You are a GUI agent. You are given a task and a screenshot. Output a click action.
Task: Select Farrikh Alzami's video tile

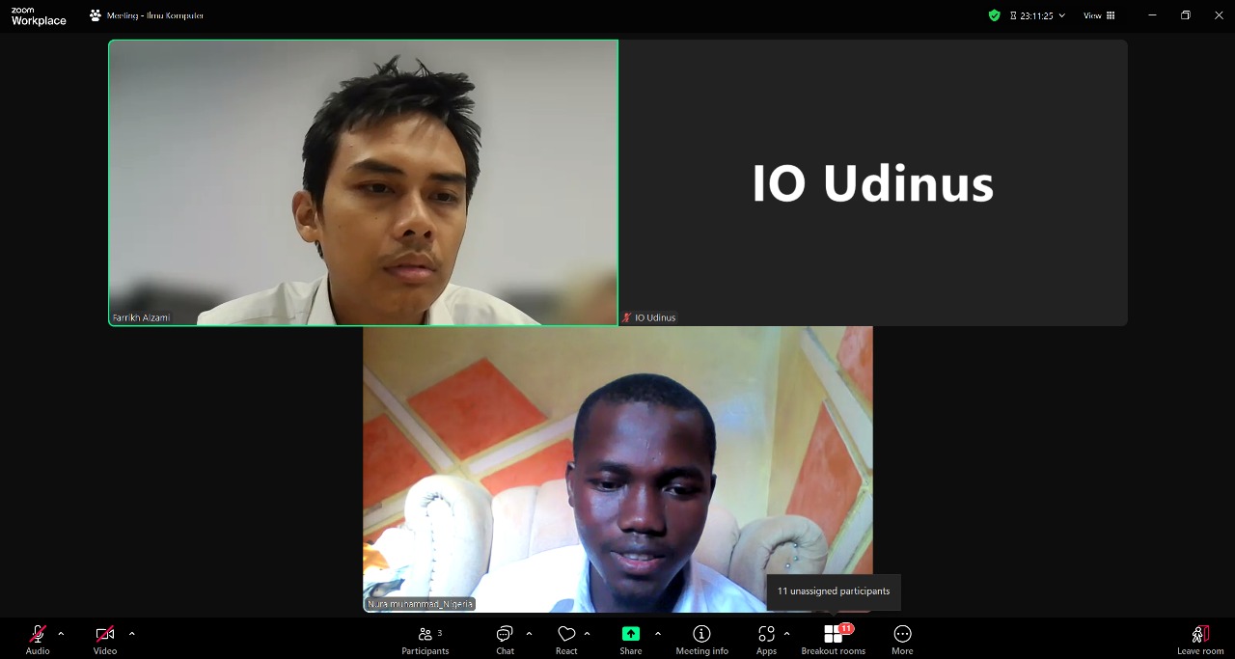pyautogui.click(x=363, y=182)
